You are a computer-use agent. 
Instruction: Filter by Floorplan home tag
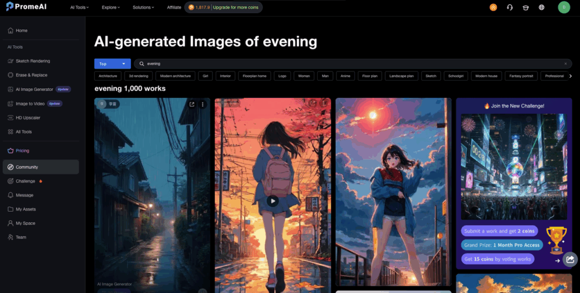click(254, 76)
